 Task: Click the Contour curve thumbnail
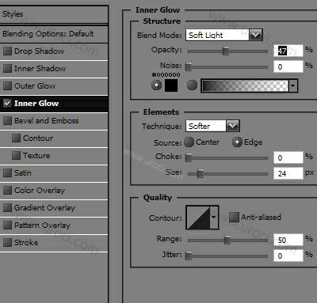198,218
